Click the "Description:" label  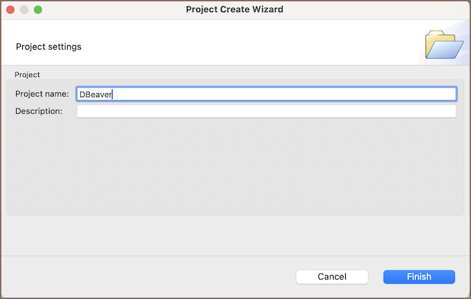39,111
